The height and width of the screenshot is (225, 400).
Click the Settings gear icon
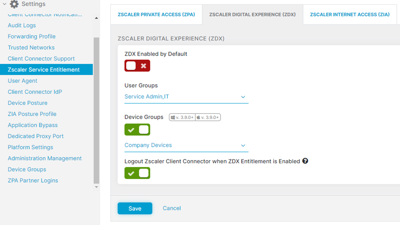coord(14,4)
